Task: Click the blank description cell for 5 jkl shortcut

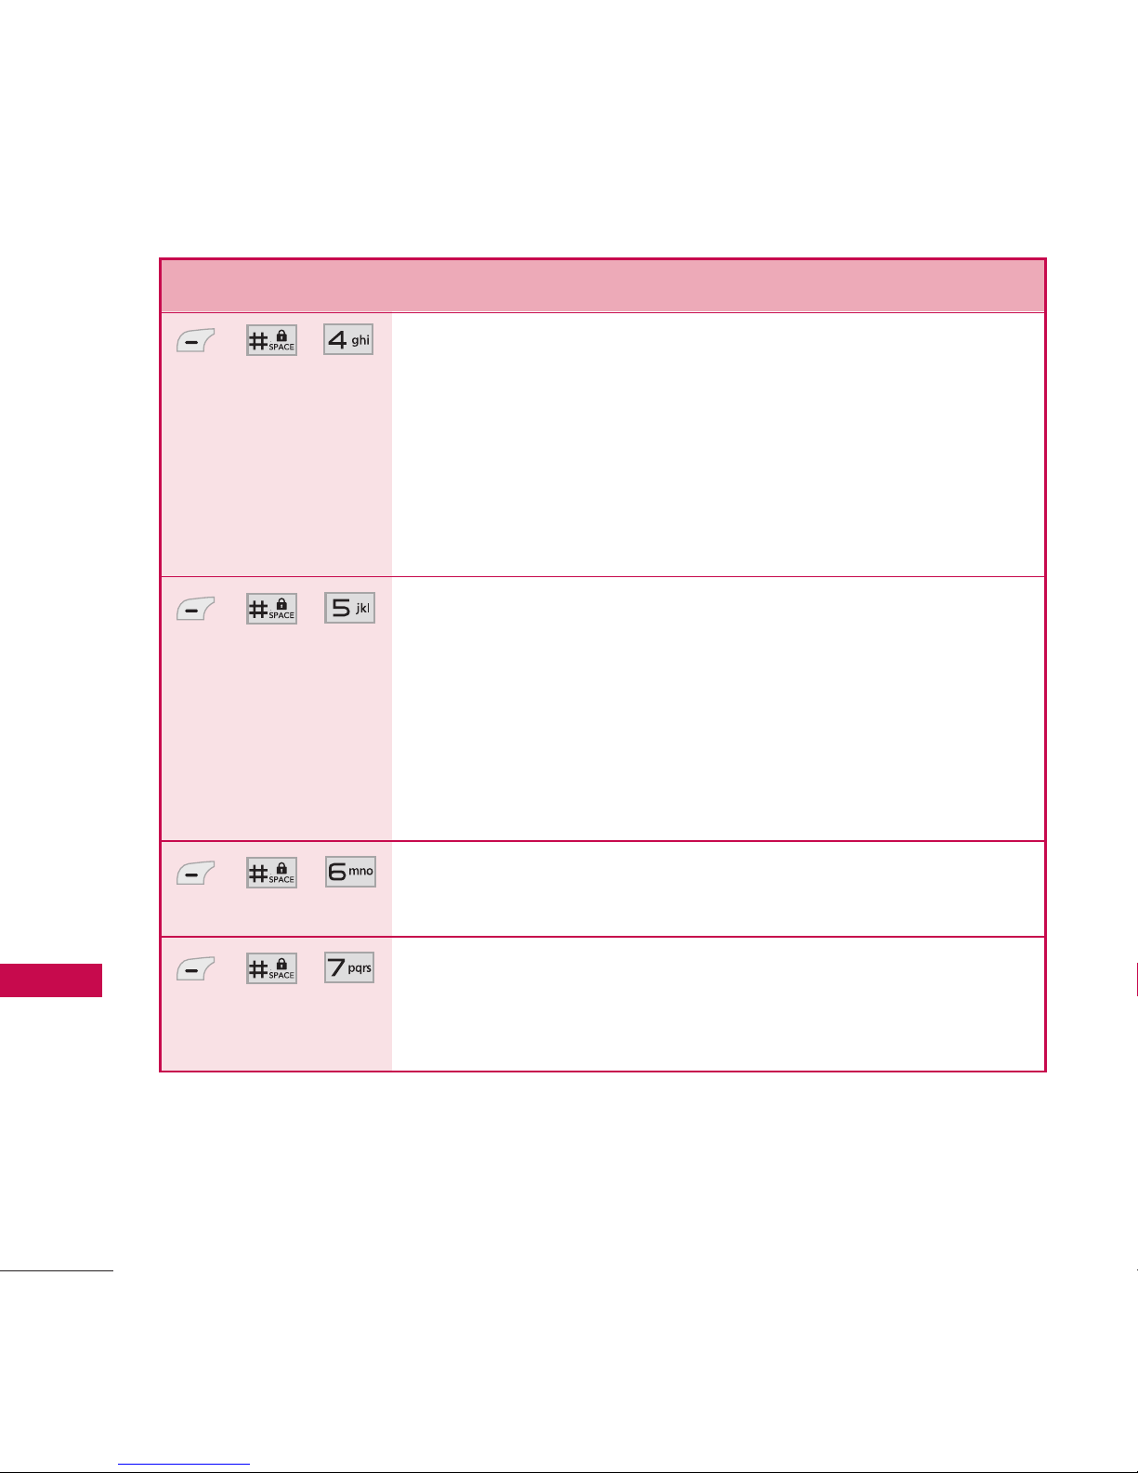Action: (x=718, y=709)
